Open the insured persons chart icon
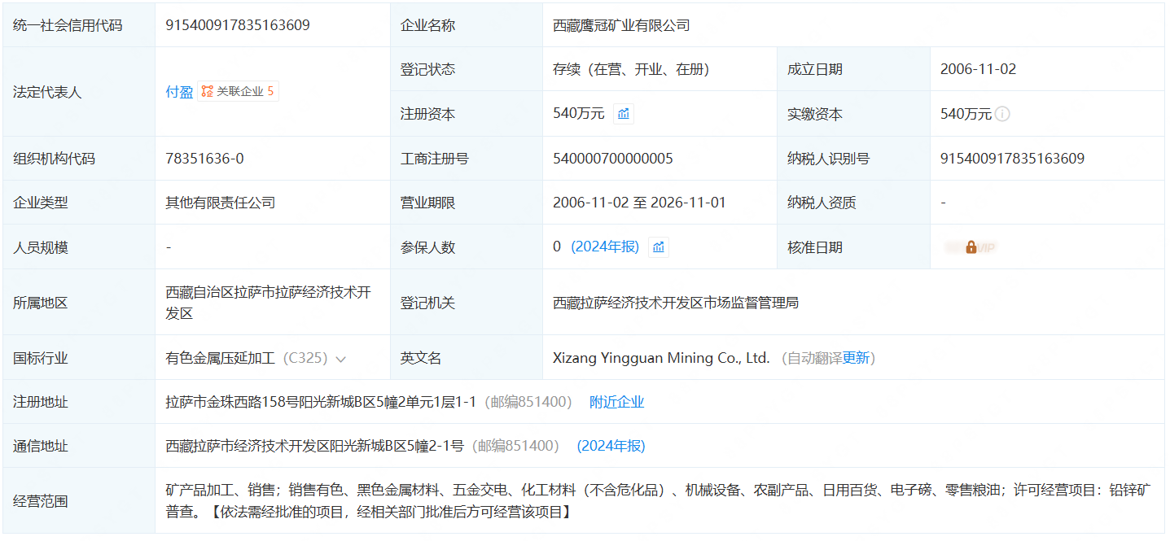The height and width of the screenshot is (541, 1170). [659, 247]
